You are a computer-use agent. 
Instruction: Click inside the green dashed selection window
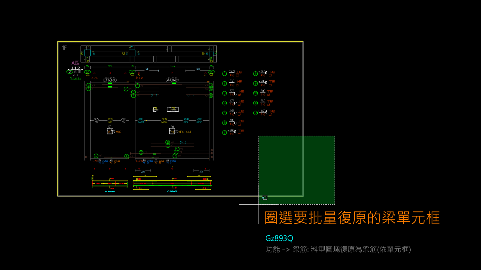coord(297,170)
